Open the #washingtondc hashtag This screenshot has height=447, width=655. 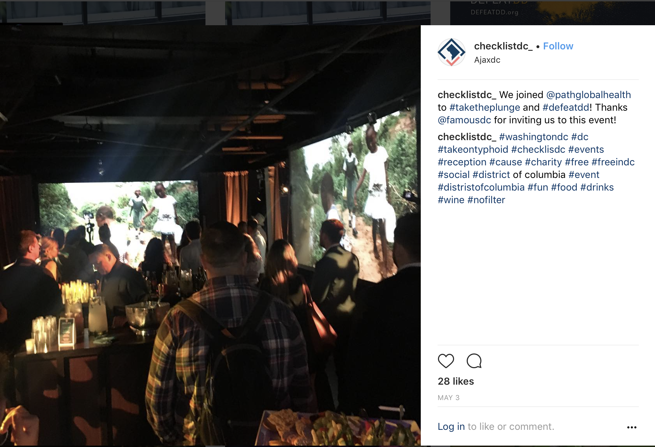coord(534,137)
